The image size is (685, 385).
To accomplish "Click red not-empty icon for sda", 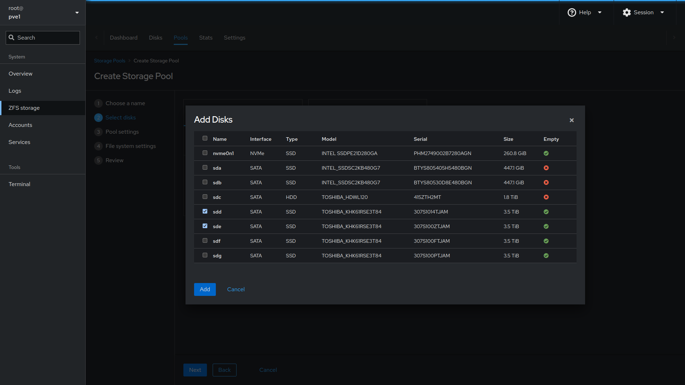I will pyautogui.click(x=546, y=168).
